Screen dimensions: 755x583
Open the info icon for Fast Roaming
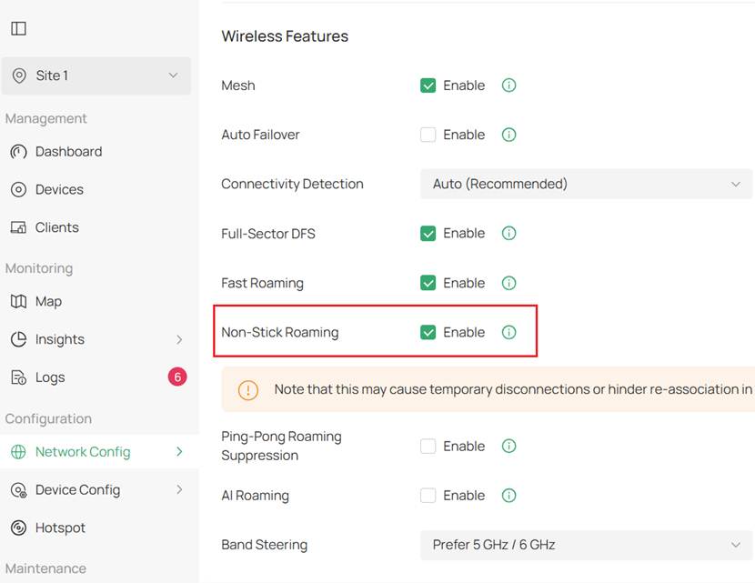tap(509, 283)
